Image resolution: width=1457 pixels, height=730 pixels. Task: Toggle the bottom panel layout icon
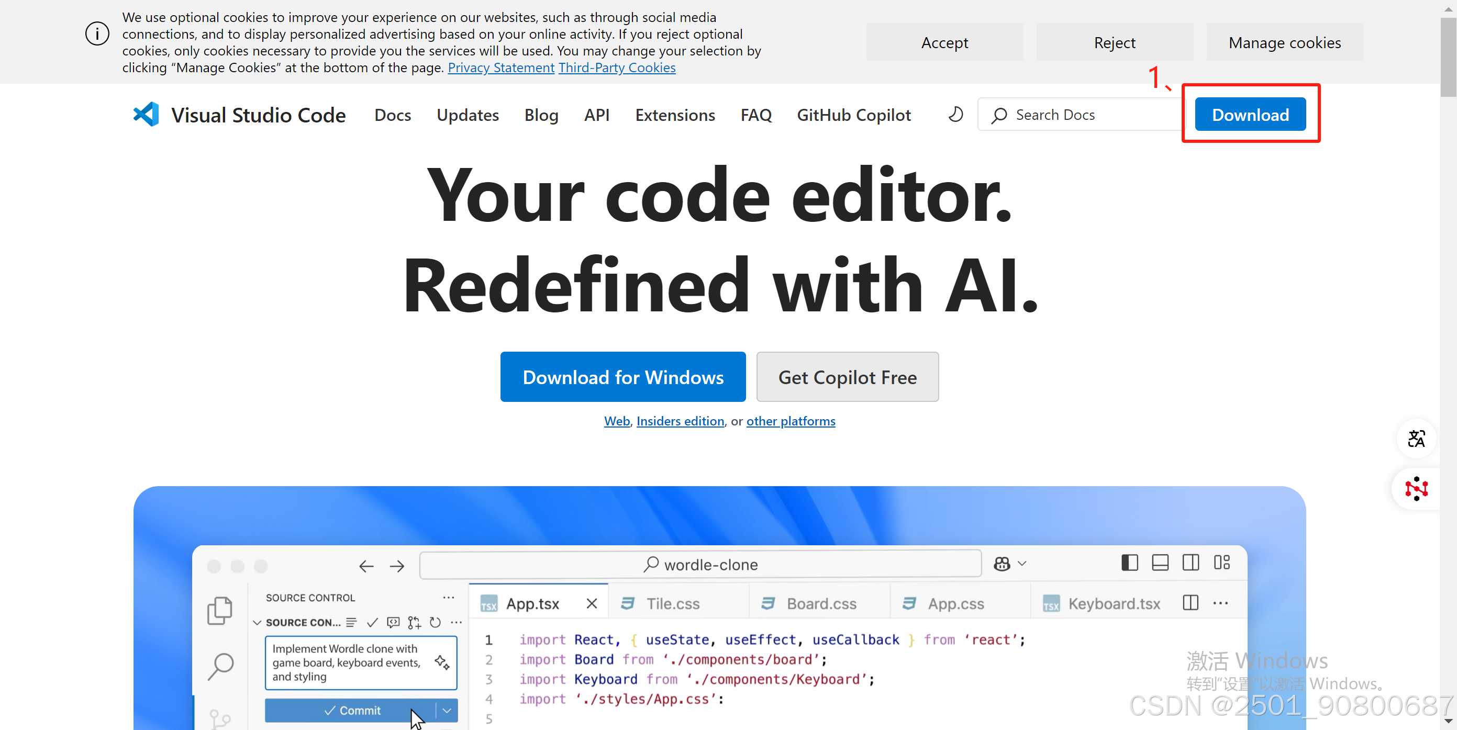pyautogui.click(x=1160, y=563)
